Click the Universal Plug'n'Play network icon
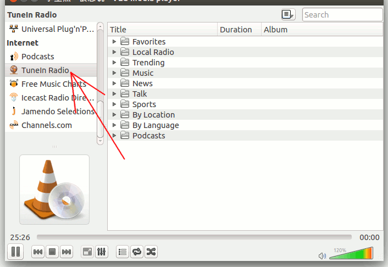Viewport: 388px width, 267px height. tap(14, 29)
